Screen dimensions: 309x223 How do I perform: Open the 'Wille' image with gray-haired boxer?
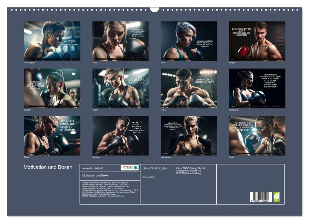pyautogui.click(x=189, y=41)
